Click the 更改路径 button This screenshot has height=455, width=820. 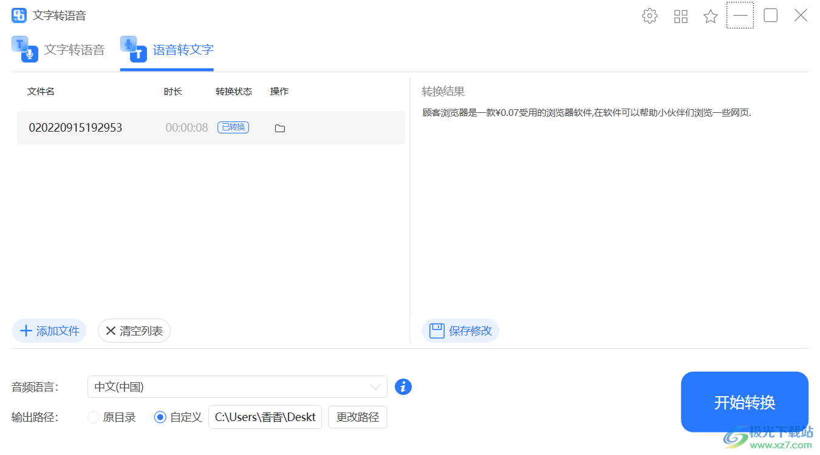coord(358,417)
